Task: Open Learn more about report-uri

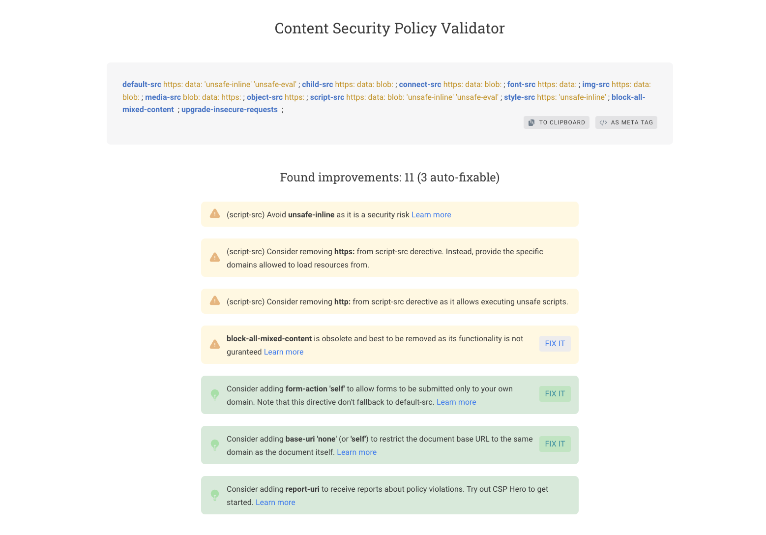Action: tap(275, 503)
